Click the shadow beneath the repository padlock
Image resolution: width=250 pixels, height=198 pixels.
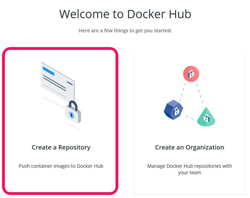73,126
